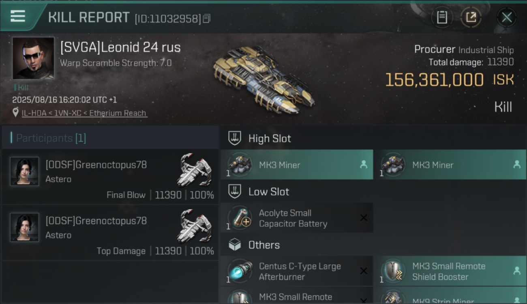The image size is (527, 304).
Task: Click the clipboard copy report icon
Action: 442,17
